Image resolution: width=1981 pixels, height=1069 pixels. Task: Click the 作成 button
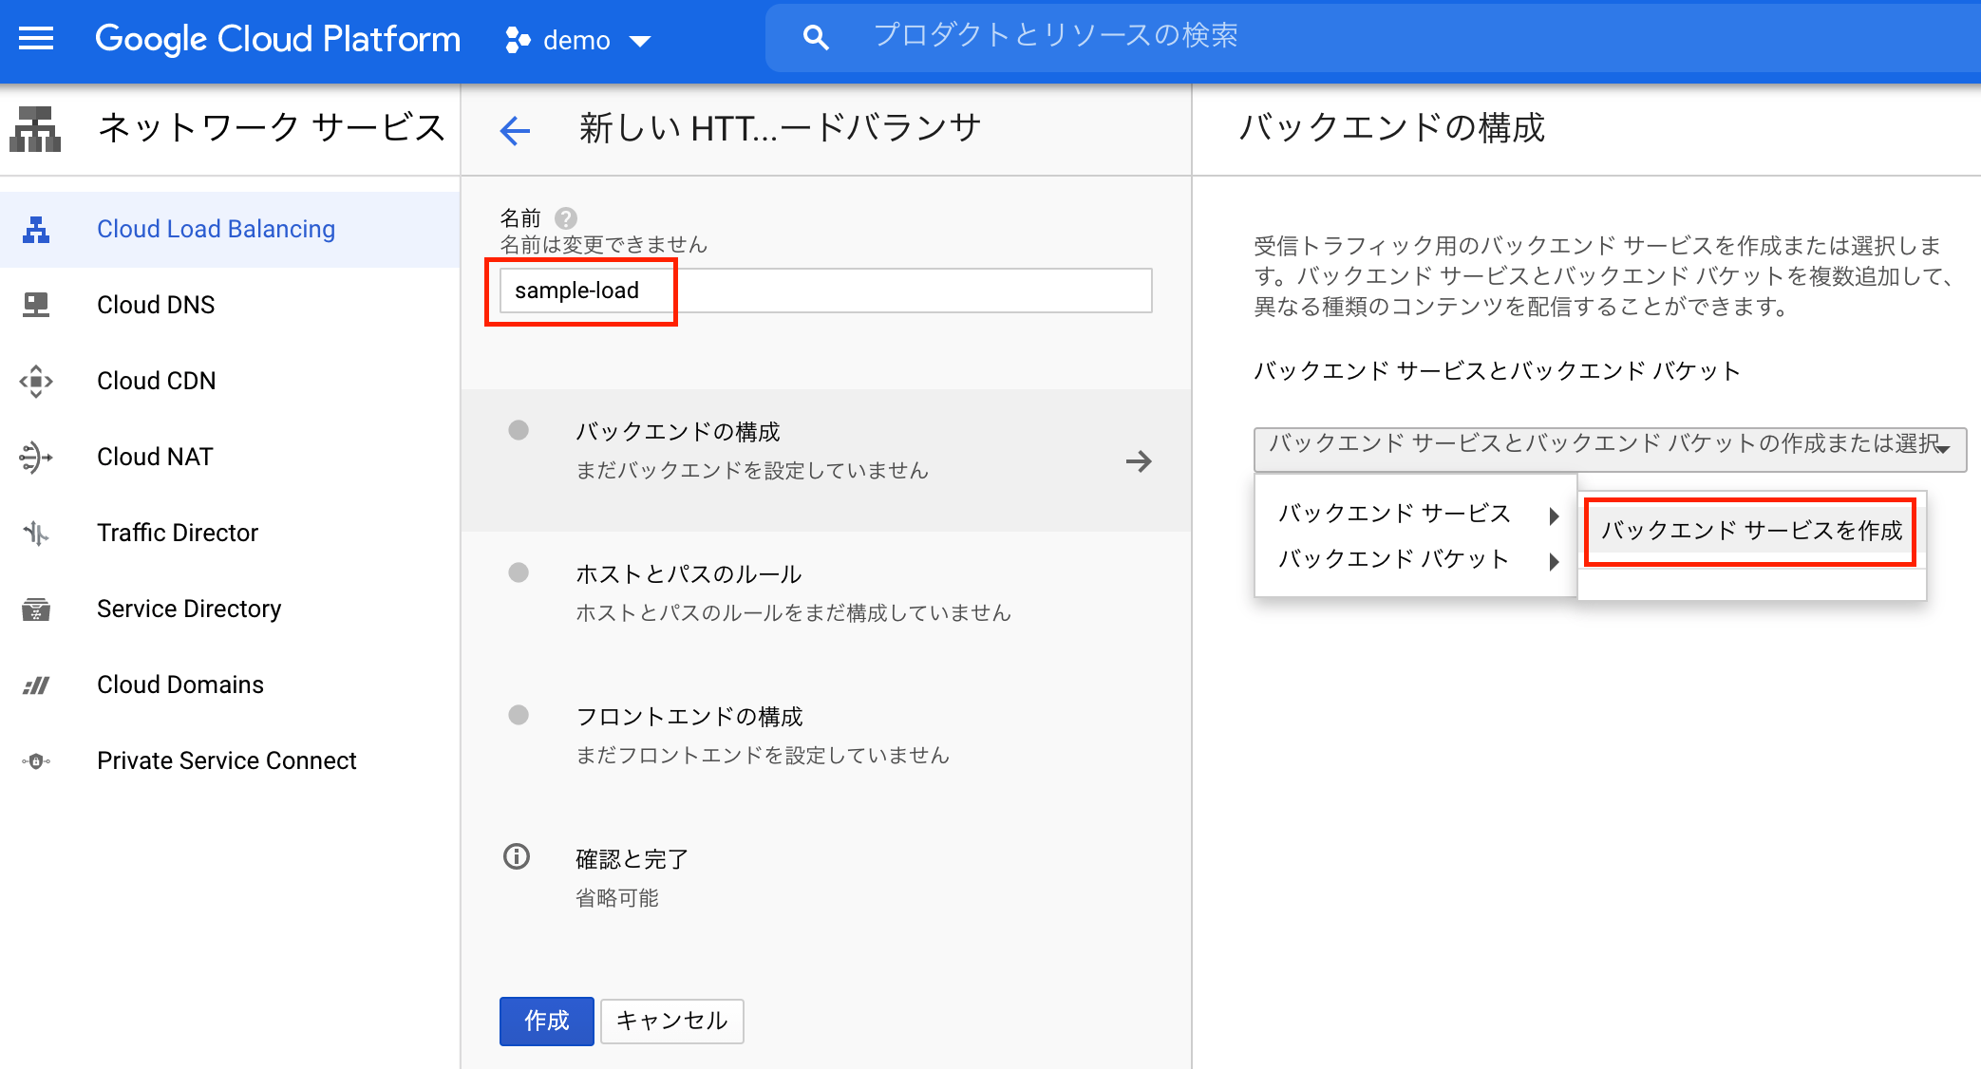(546, 1021)
